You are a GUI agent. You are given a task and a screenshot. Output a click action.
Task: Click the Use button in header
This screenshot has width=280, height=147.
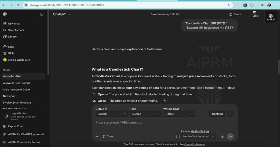255,14
